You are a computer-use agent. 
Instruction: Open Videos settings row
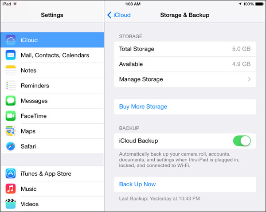pos(52,204)
